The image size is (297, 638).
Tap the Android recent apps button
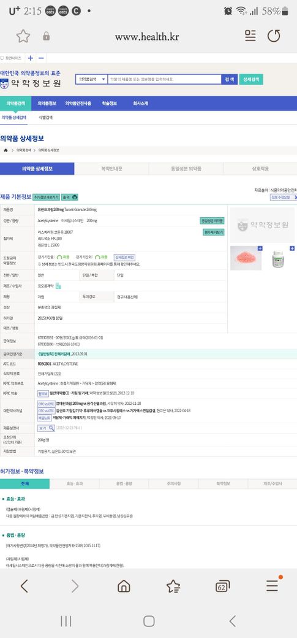point(66,621)
